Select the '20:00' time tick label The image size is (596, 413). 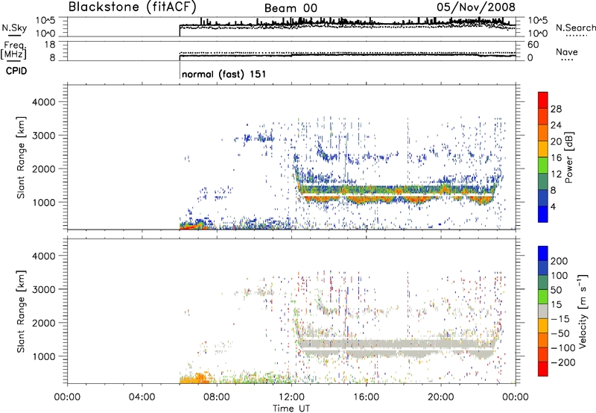click(x=441, y=397)
